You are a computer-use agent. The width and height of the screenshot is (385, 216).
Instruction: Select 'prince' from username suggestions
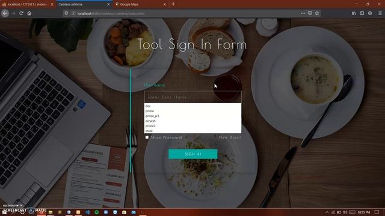point(192,111)
